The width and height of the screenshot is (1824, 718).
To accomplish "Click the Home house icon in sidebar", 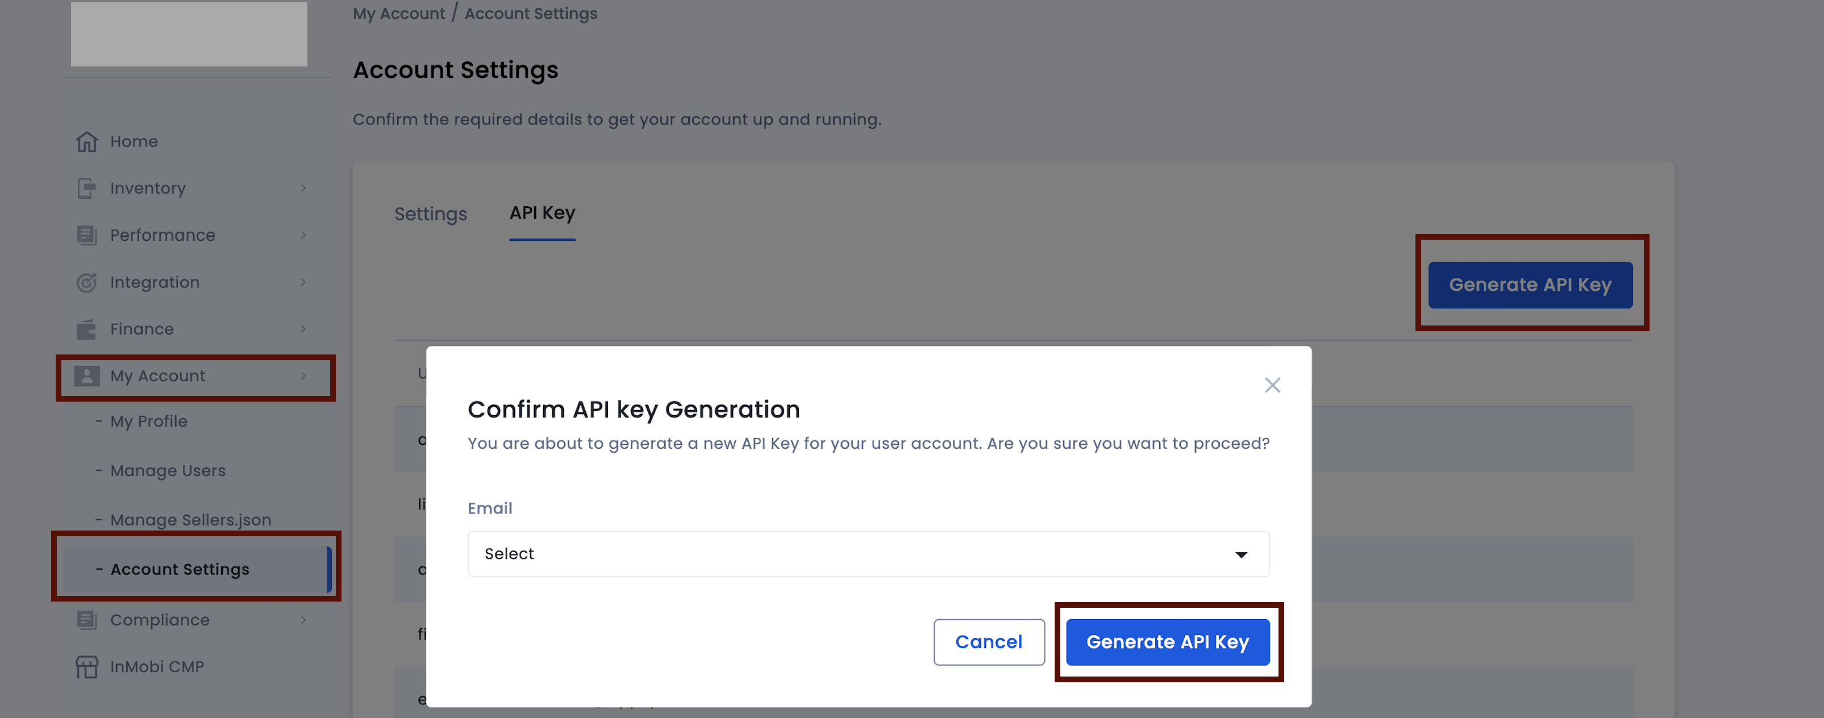I will pos(86,141).
